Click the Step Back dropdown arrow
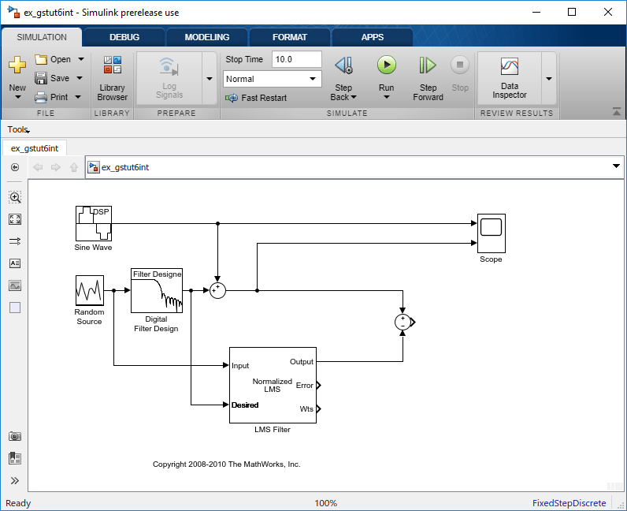The image size is (627, 511). [x=354, y=97]
